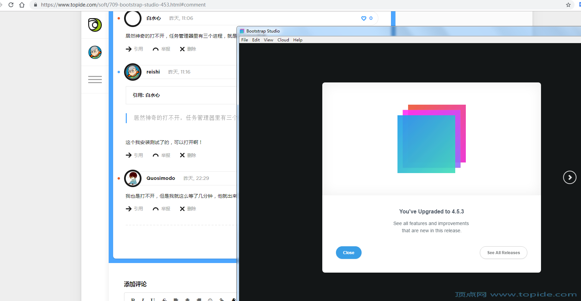Click You've Upgraded to 4.5.3 heading

[432, 211]
